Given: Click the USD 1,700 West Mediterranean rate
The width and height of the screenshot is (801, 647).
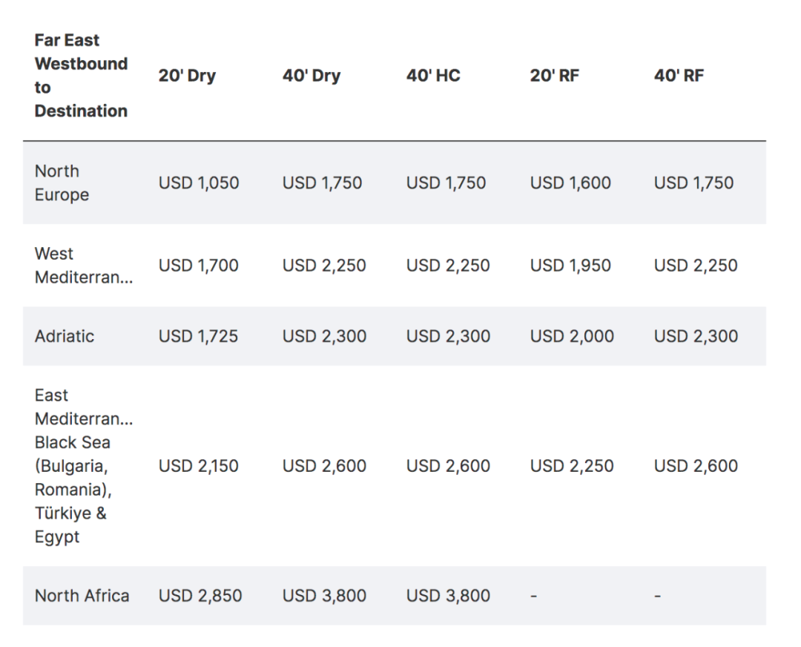Looking at the screenshot, I should (199, 266).
